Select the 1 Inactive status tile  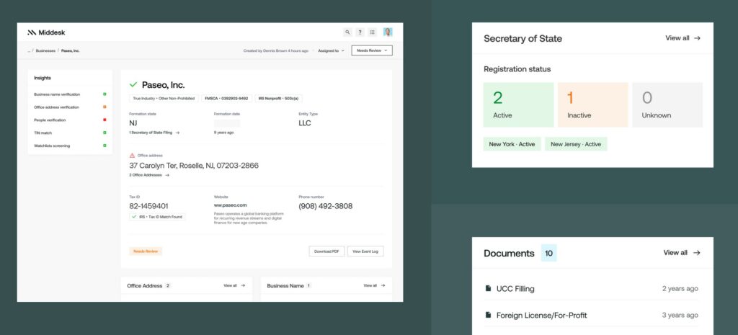tap(593, 105)
